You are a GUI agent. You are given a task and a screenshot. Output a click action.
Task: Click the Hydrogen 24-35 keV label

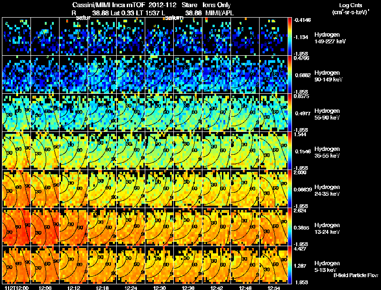click(327, 190)
